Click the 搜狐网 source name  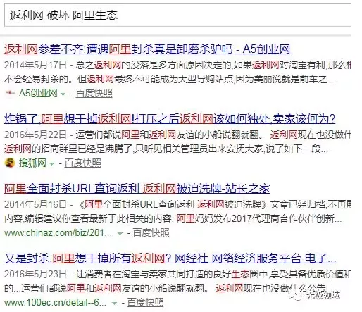click(32, 163)
